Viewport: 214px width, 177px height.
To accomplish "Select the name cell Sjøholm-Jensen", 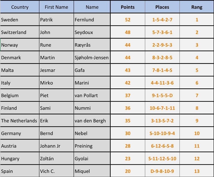I will click(x=92, y=58).
